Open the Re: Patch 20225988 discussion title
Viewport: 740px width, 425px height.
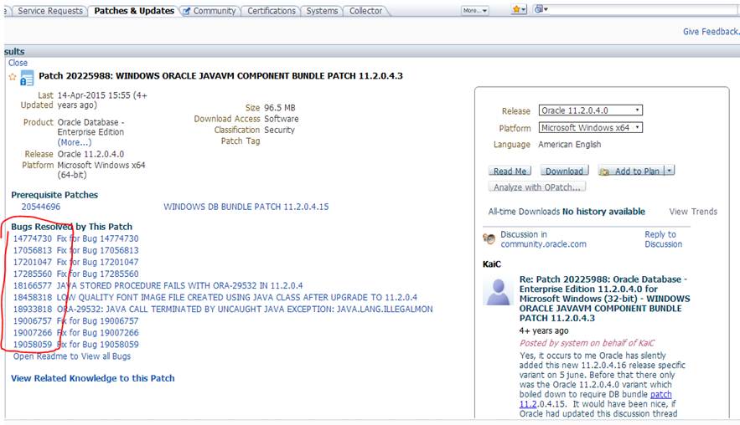click(604, 299)
